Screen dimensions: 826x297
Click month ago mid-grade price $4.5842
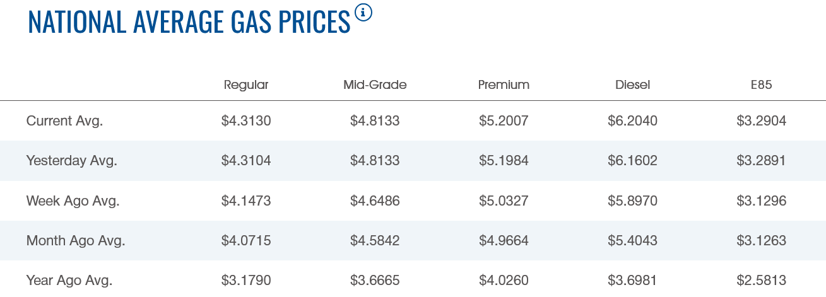pyautogui.click(x=375, y=241)
